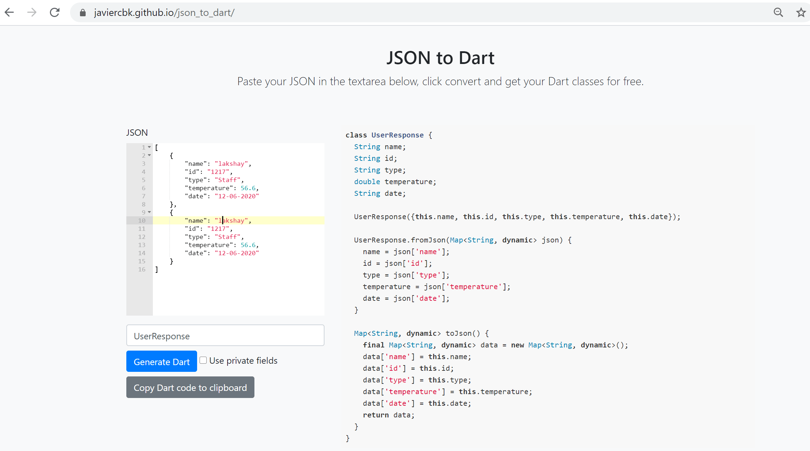Screen dimensions: 810x451
Task: Enable Use private fields checkbox
Action: coord(203,360)
